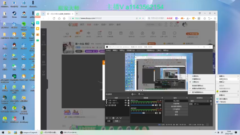
Task: Adjust the microphone volume slider in mixer
Action: click(142, 105)
